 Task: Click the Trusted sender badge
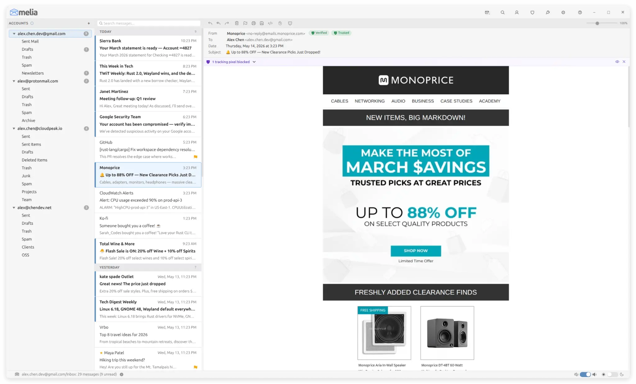tap(341, 33)
